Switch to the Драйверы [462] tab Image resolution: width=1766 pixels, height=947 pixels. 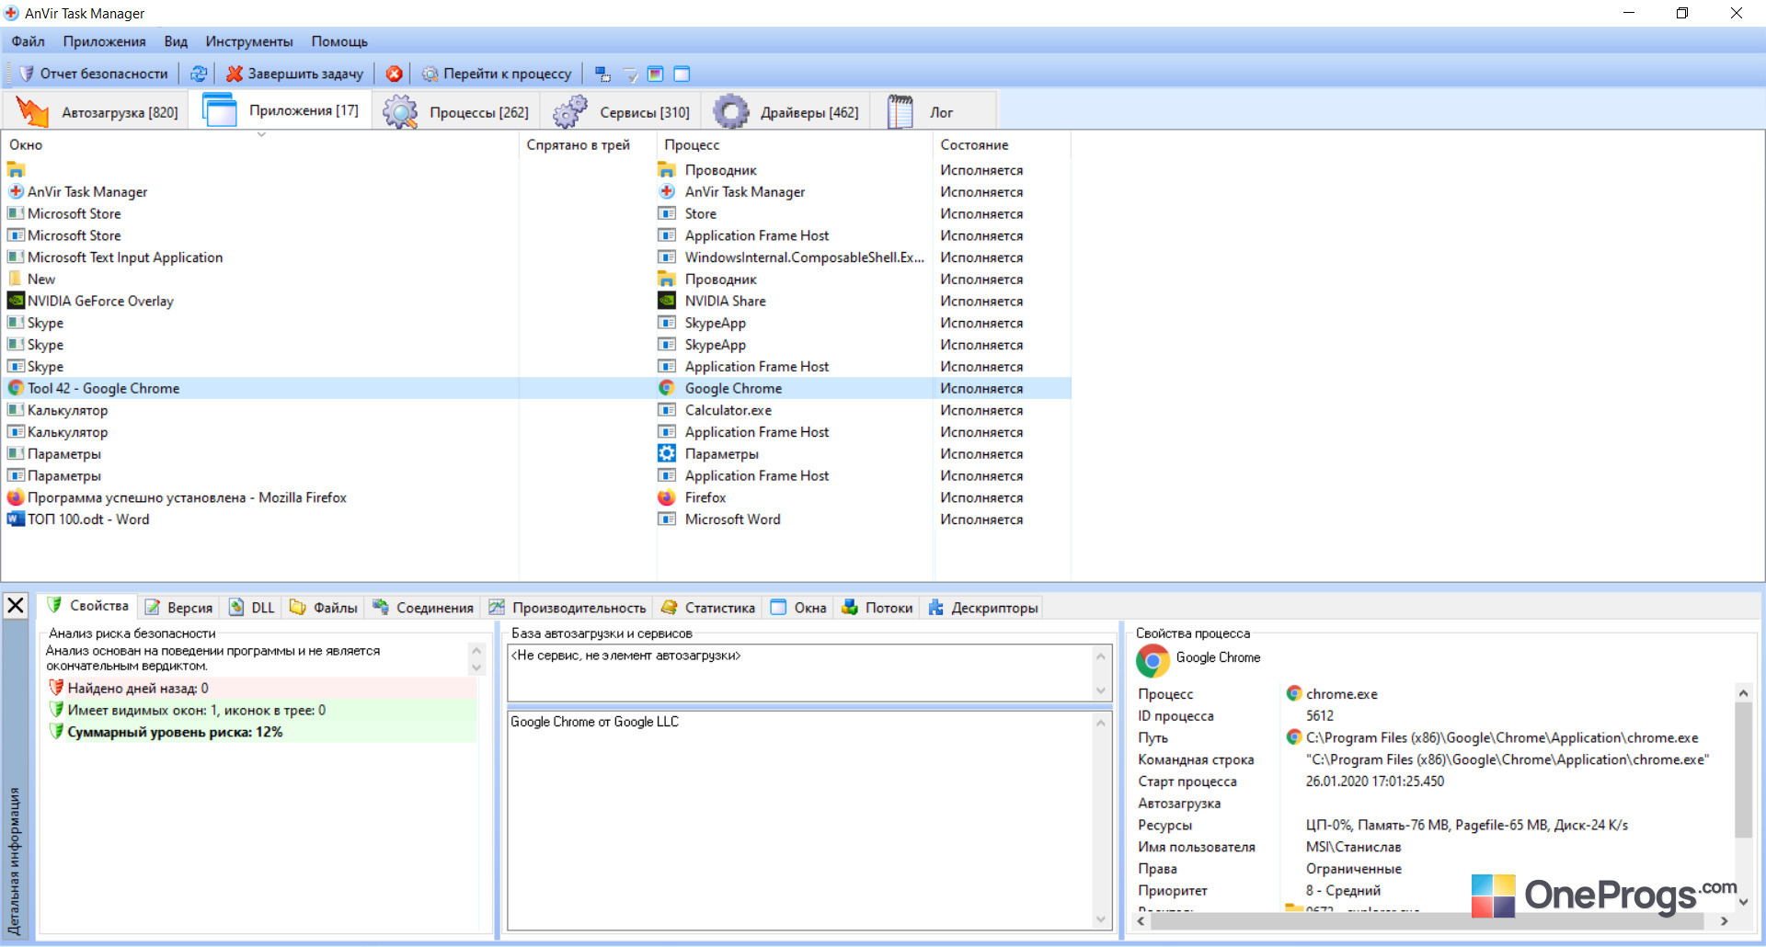[x=786, y=111]
